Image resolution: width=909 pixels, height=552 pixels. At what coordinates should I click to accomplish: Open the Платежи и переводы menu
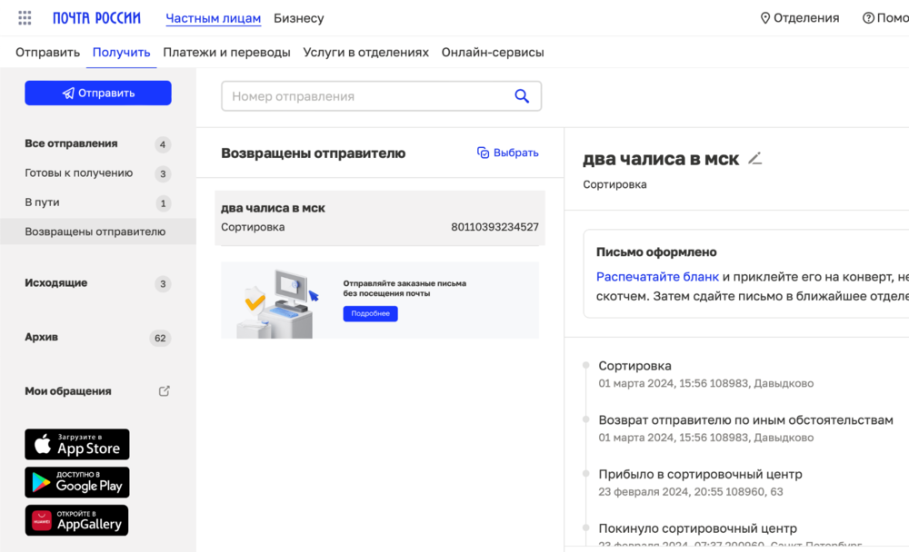(228, 52)
